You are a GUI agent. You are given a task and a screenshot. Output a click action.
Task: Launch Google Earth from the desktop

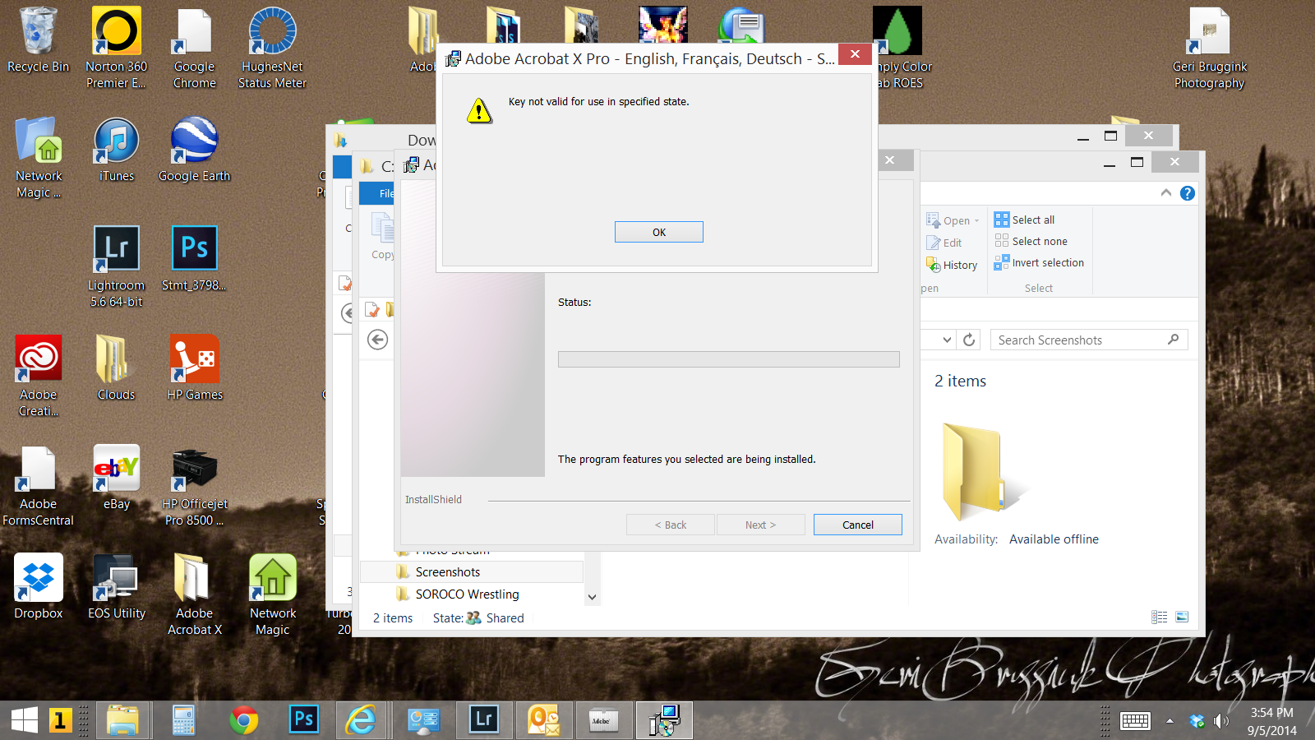tap(195, 149)
